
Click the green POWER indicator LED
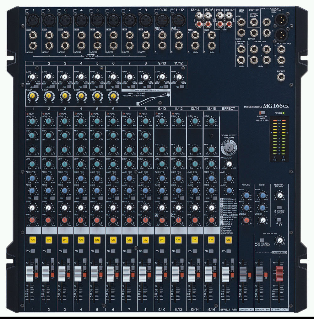(283, 113)
